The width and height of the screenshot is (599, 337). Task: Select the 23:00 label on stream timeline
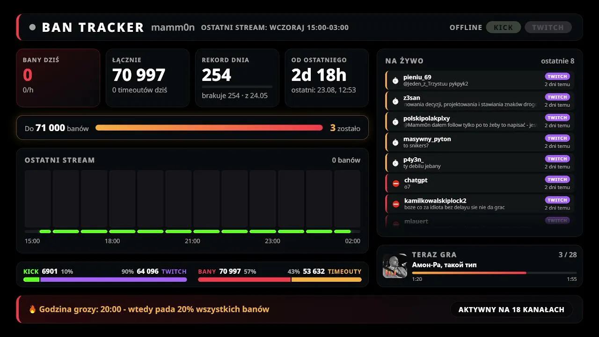coord(272,241)
